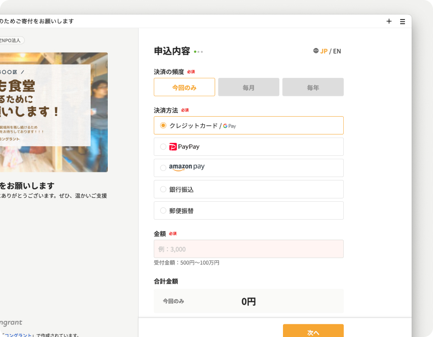The width and height of the screenshot is (433, 337).
Task: Click the ご寄付をお願いします page title
Action: (x=37, y=21)
